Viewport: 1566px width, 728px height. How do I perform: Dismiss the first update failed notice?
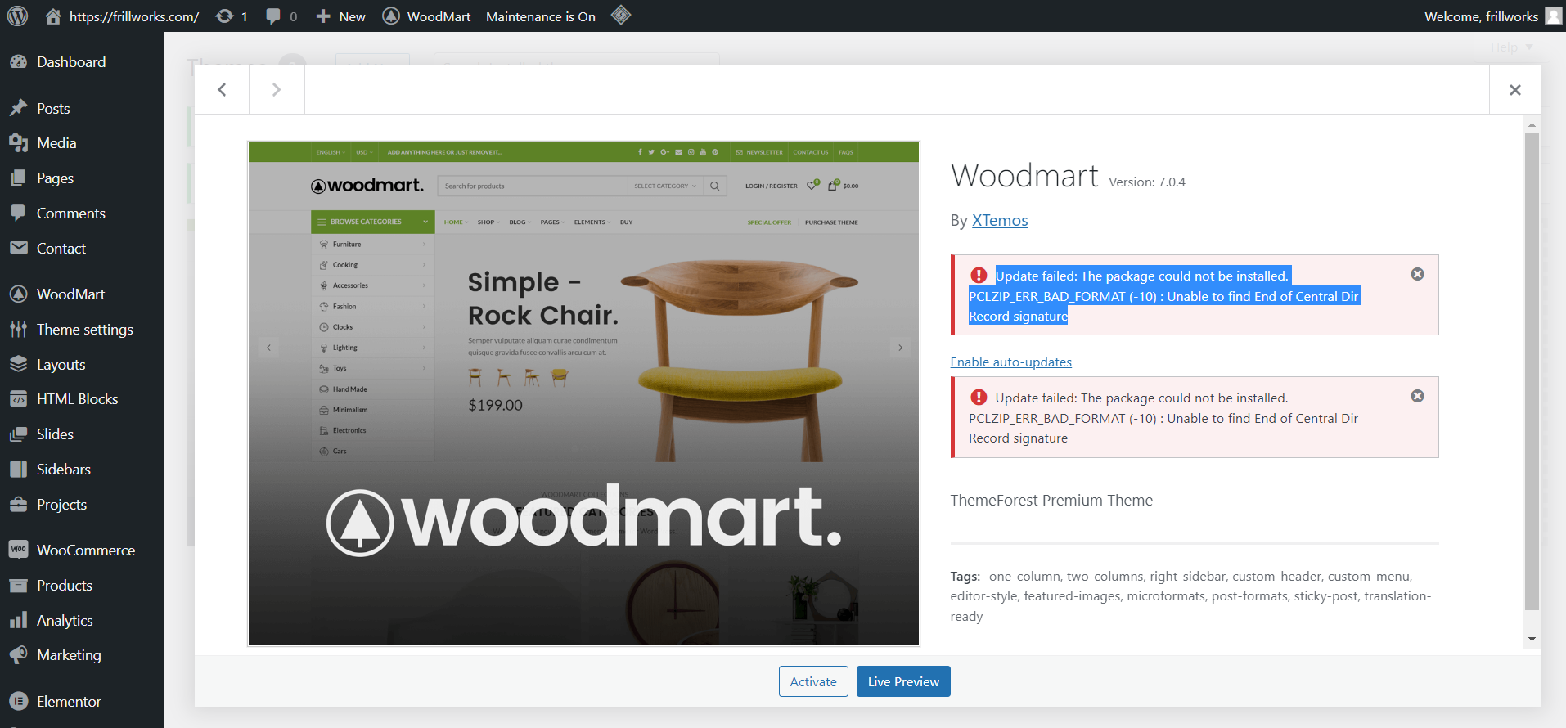tap(1418, 274)
